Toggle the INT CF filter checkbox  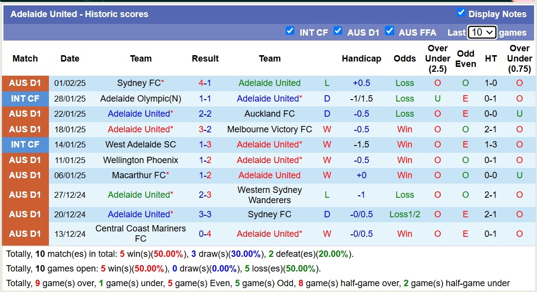pyautogui.click(x=290, y=31)
